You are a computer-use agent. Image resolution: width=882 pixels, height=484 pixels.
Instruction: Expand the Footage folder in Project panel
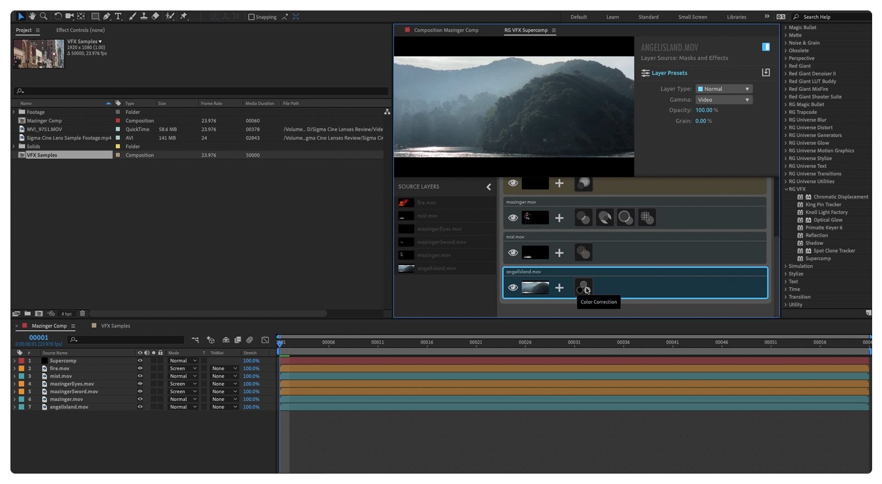click(x=14, y=112)
